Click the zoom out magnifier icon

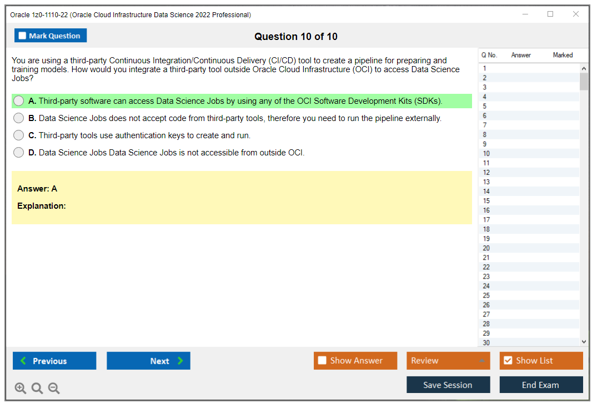pyautogui.click(x=54, y=389)
